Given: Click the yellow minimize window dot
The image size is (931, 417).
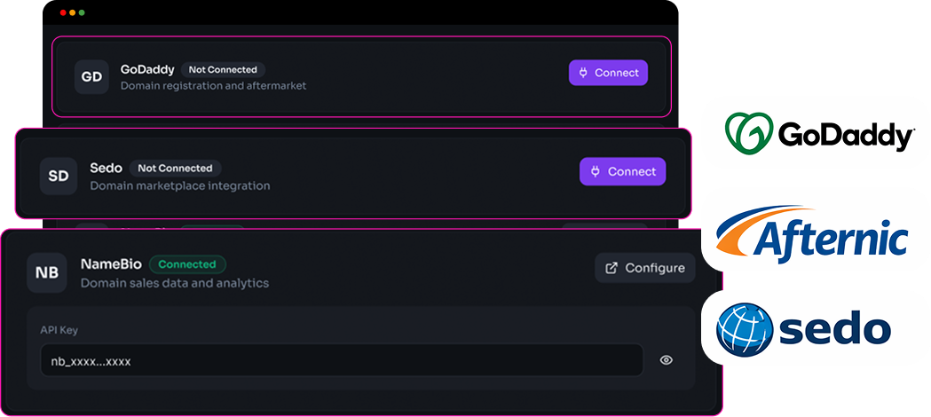Looking at the screenshot, I should pos(73,13).
